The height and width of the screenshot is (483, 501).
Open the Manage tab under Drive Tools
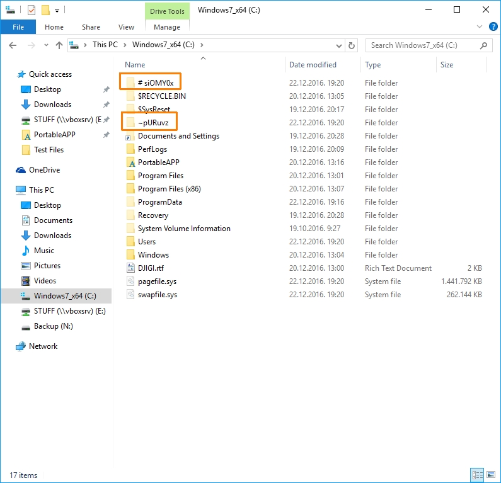[167, 27]
